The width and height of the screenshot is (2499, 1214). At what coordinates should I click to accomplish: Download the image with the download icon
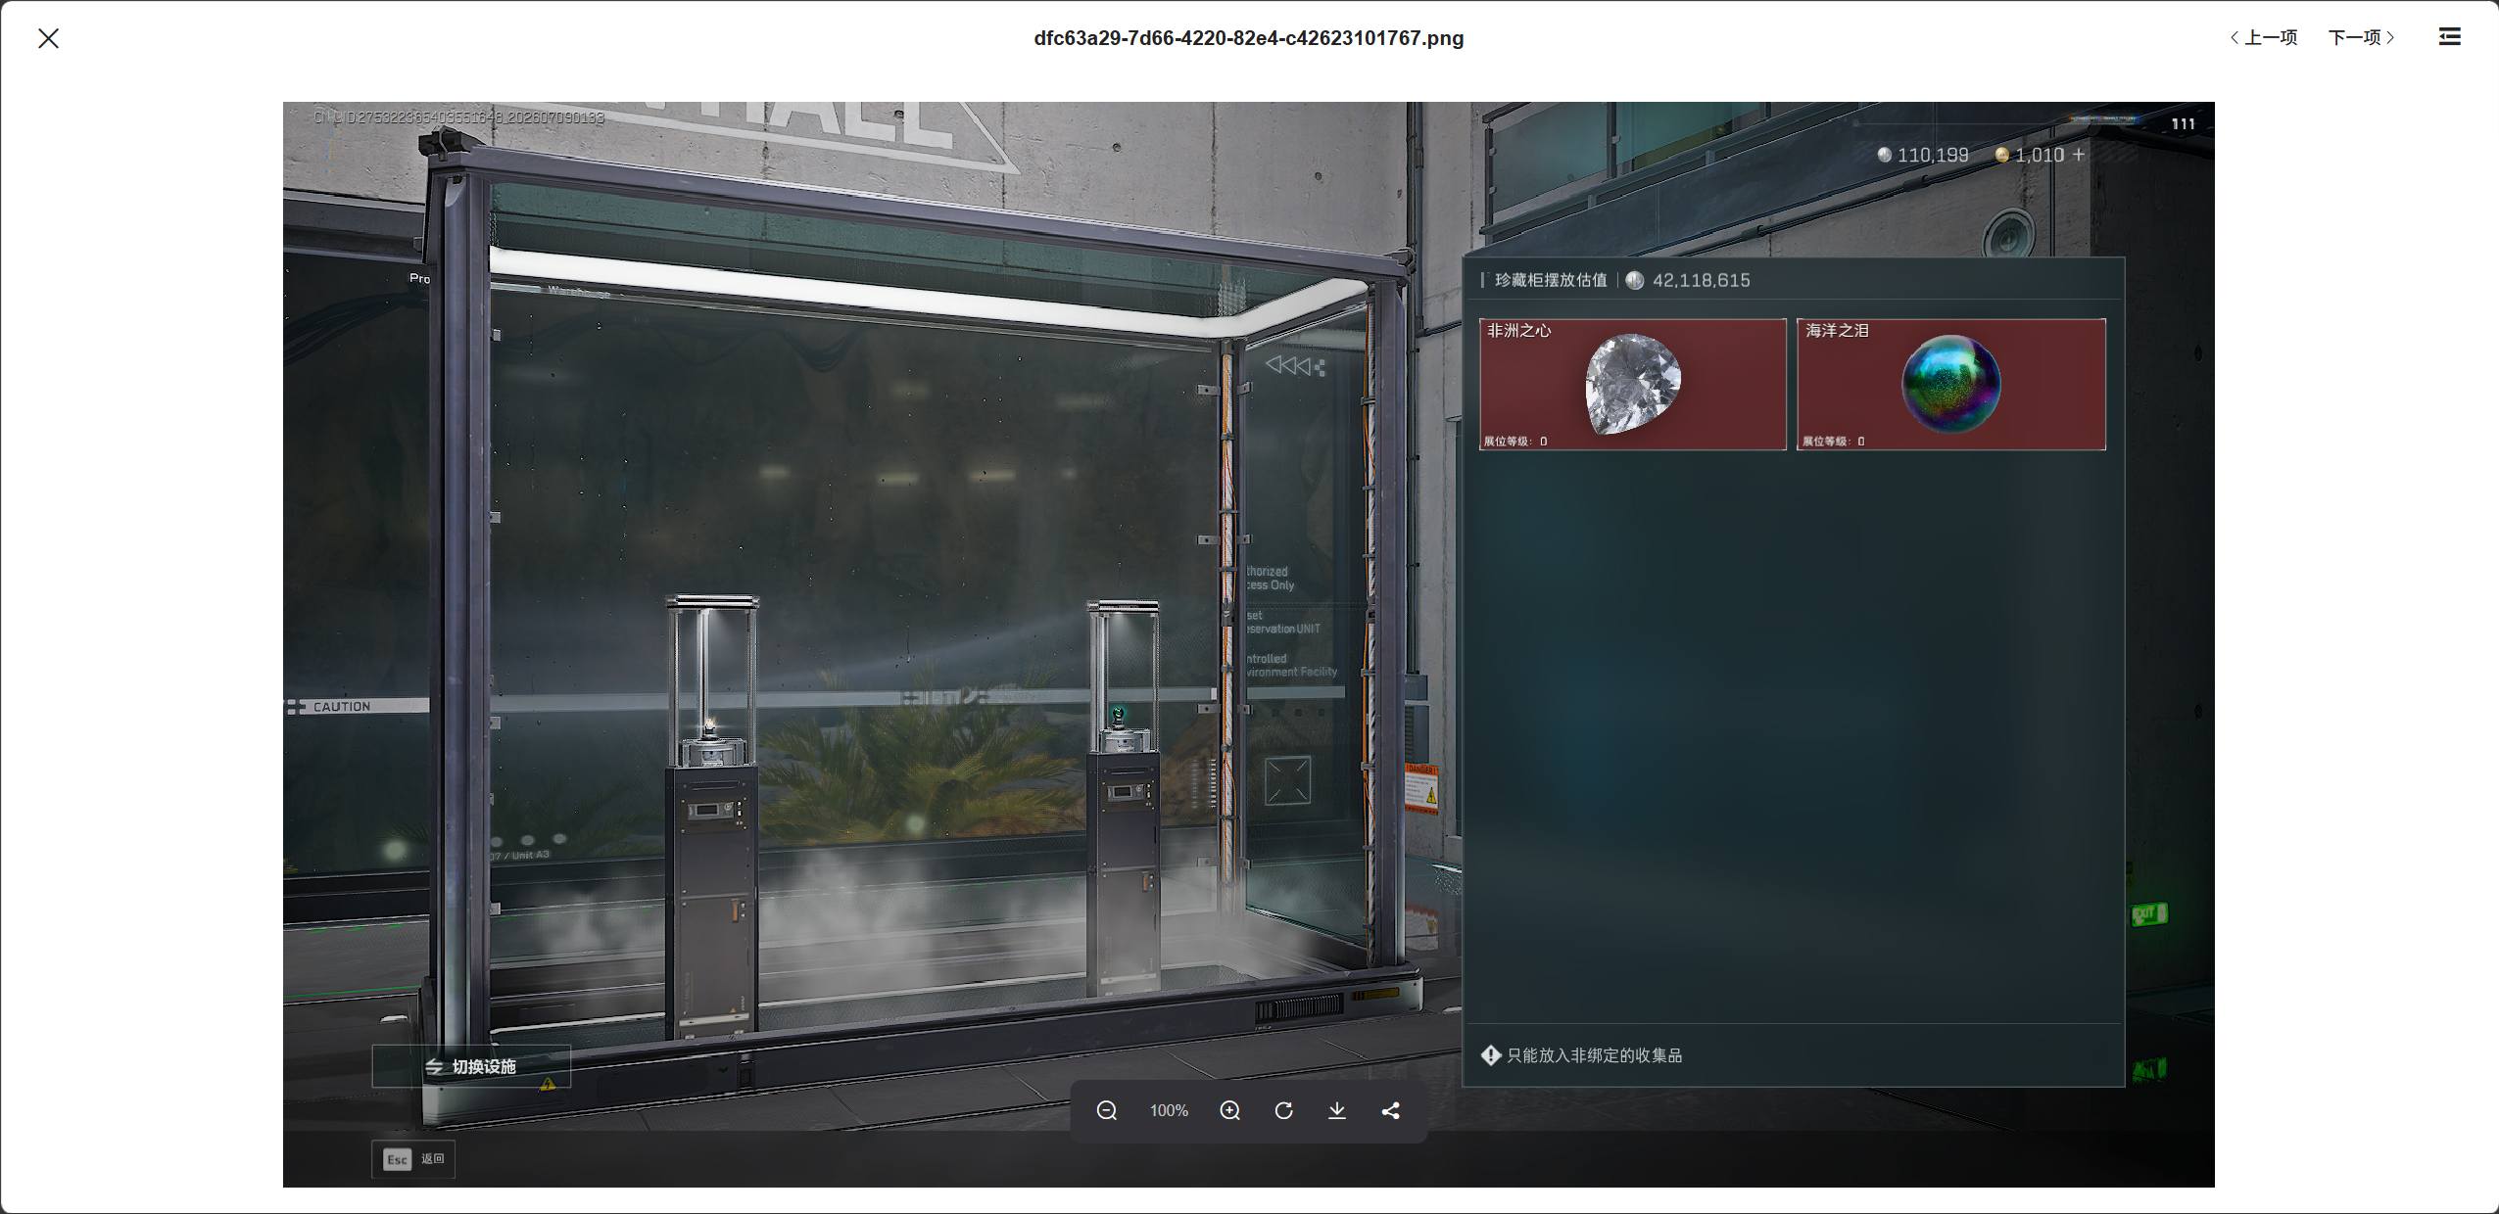click(x=1336, y=1110)
